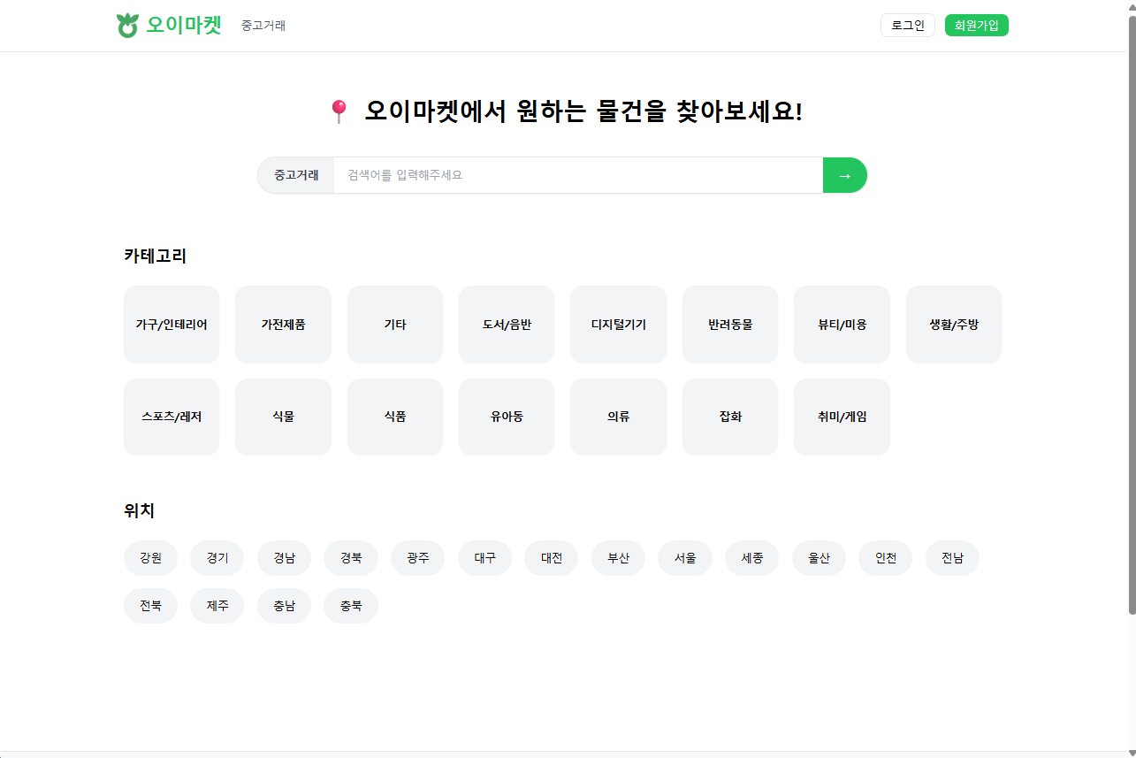Image resolution: width=1136 pixels, height=758 pixels.
Task: Select the 부산 location chip
Action: 618,558
